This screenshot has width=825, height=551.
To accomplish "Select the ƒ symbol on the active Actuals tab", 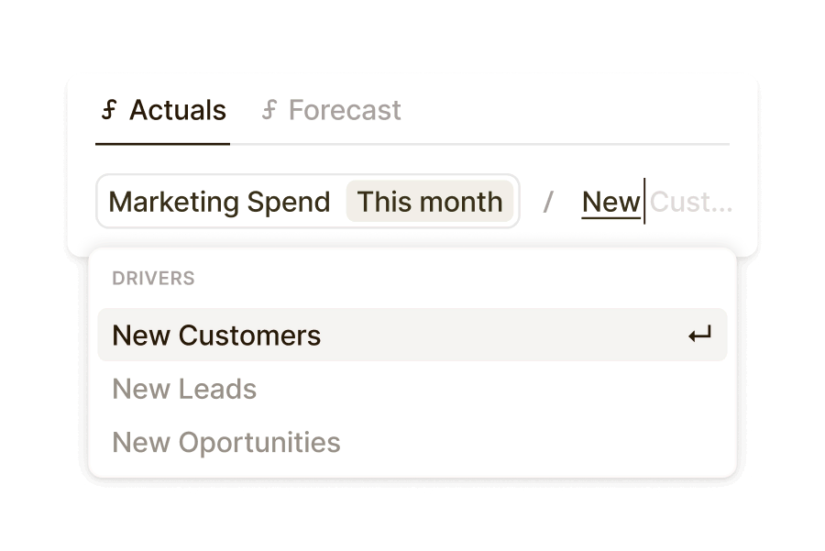I will pos(110,110).
